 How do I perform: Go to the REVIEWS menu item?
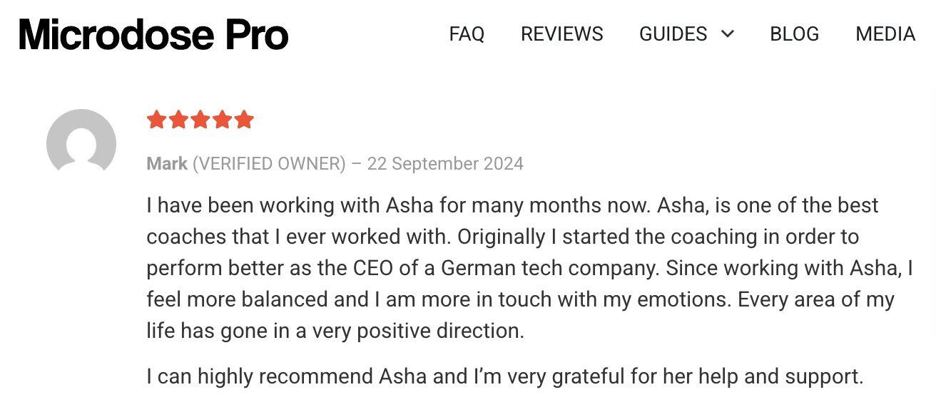click(x=561, y=34)
